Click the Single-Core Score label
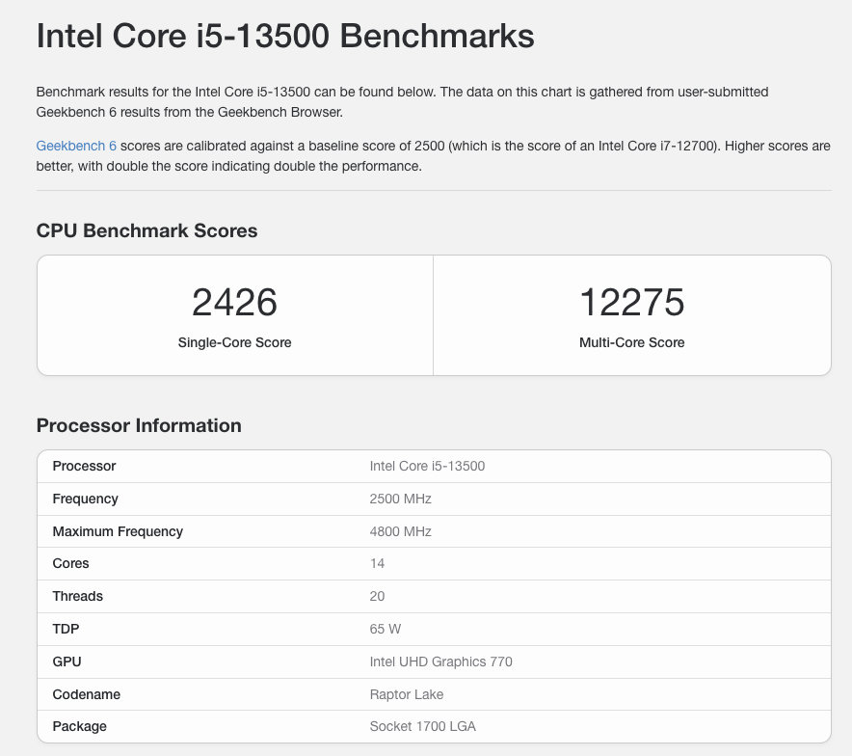This screenshot has height=756, width=852. 235,342
